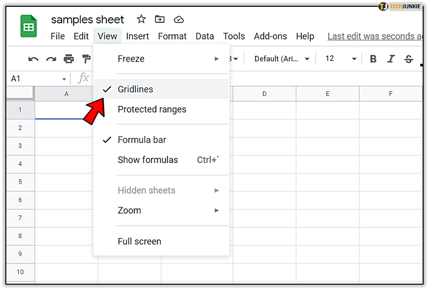Screen dimensions: 429x290
Task: Click the undo arrow icon
Action: coord(33,59)
